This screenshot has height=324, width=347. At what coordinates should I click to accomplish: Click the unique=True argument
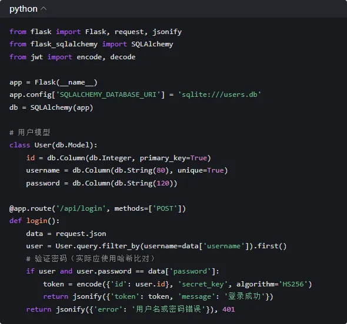(201, 170)
